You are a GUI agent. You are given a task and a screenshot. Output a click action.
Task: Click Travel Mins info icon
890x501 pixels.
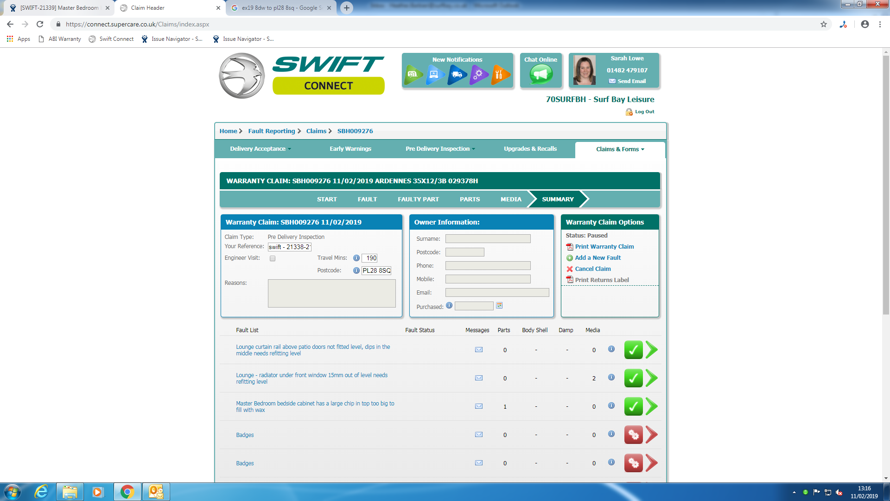point(356,258)
